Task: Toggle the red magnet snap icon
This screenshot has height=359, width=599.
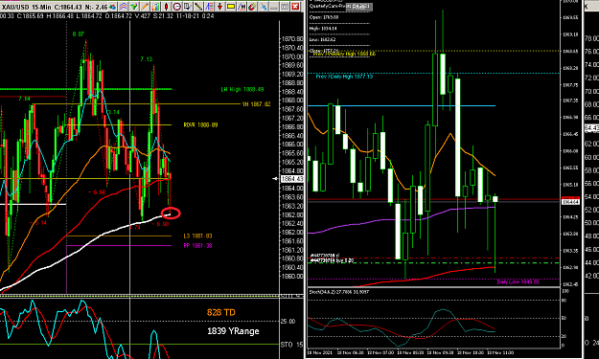Action: click(252, 7)
